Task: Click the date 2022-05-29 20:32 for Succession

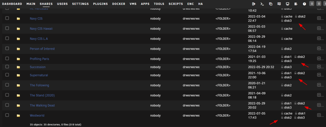Action: pyautogui.click(x=261, y=67)
